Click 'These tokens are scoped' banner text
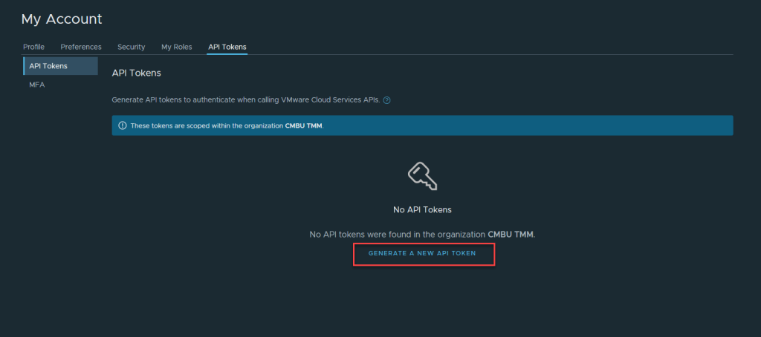This screenshot has width=761, height=337. pos(207,125)
